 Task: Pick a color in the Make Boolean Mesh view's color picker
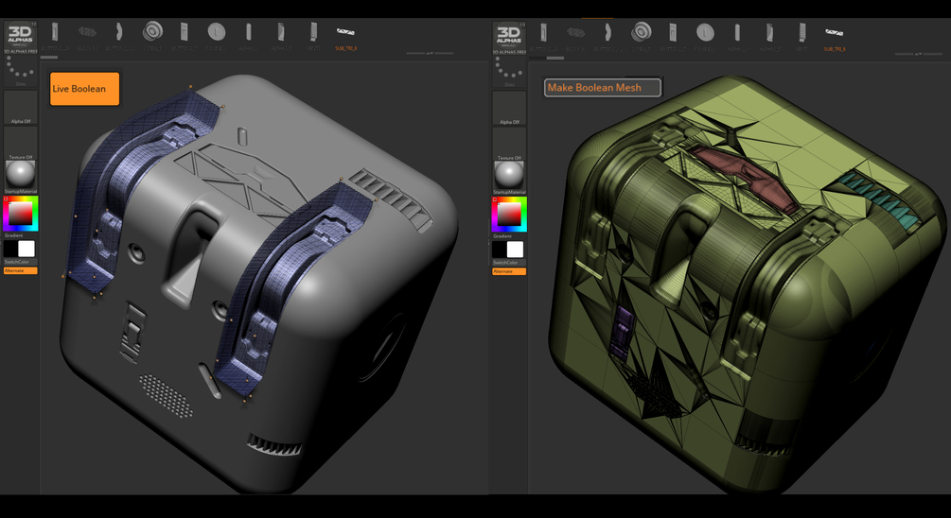(509, 214)
